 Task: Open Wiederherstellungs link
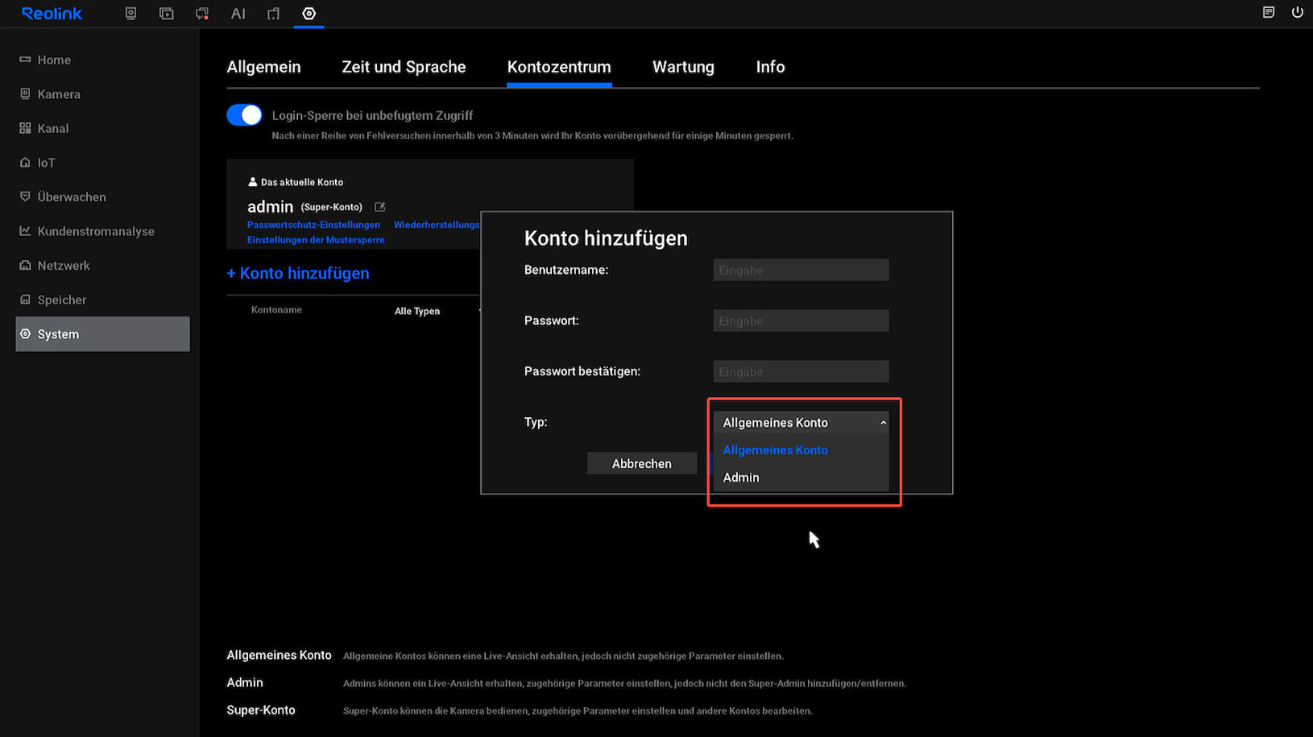(x=437, y=225)
